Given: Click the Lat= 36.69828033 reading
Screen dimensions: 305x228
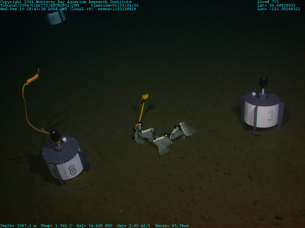Looking at the screenshot, I should tap(276, 5).
